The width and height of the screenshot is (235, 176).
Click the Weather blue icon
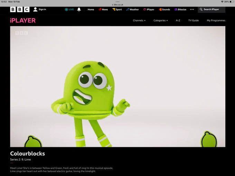click(128, 9)
